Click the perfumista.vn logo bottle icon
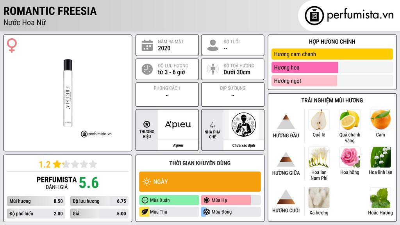400x225 pixels. pyautogui.click(x=314, y=16)
